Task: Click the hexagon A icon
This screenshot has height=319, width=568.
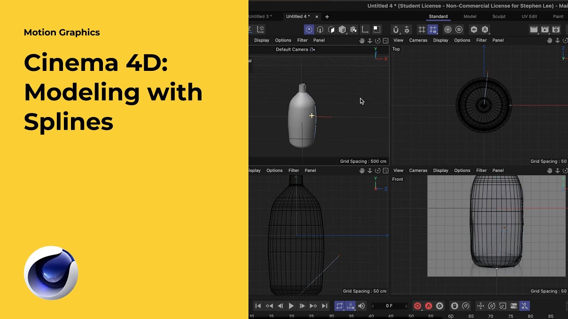Action: click(485, 30)
